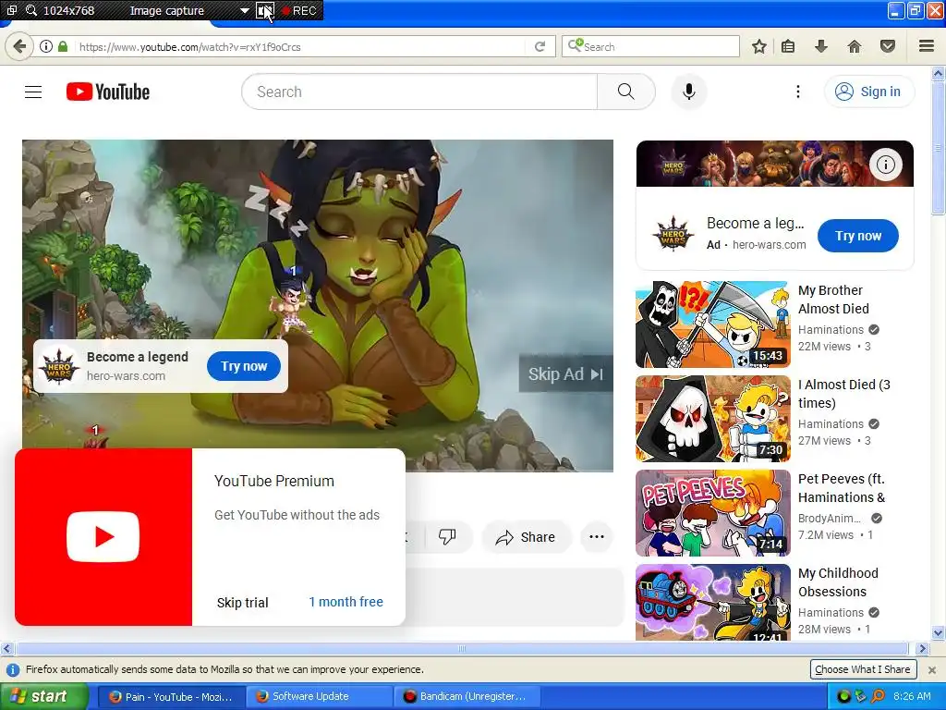Share the video with the Share button

click(526, 537)
